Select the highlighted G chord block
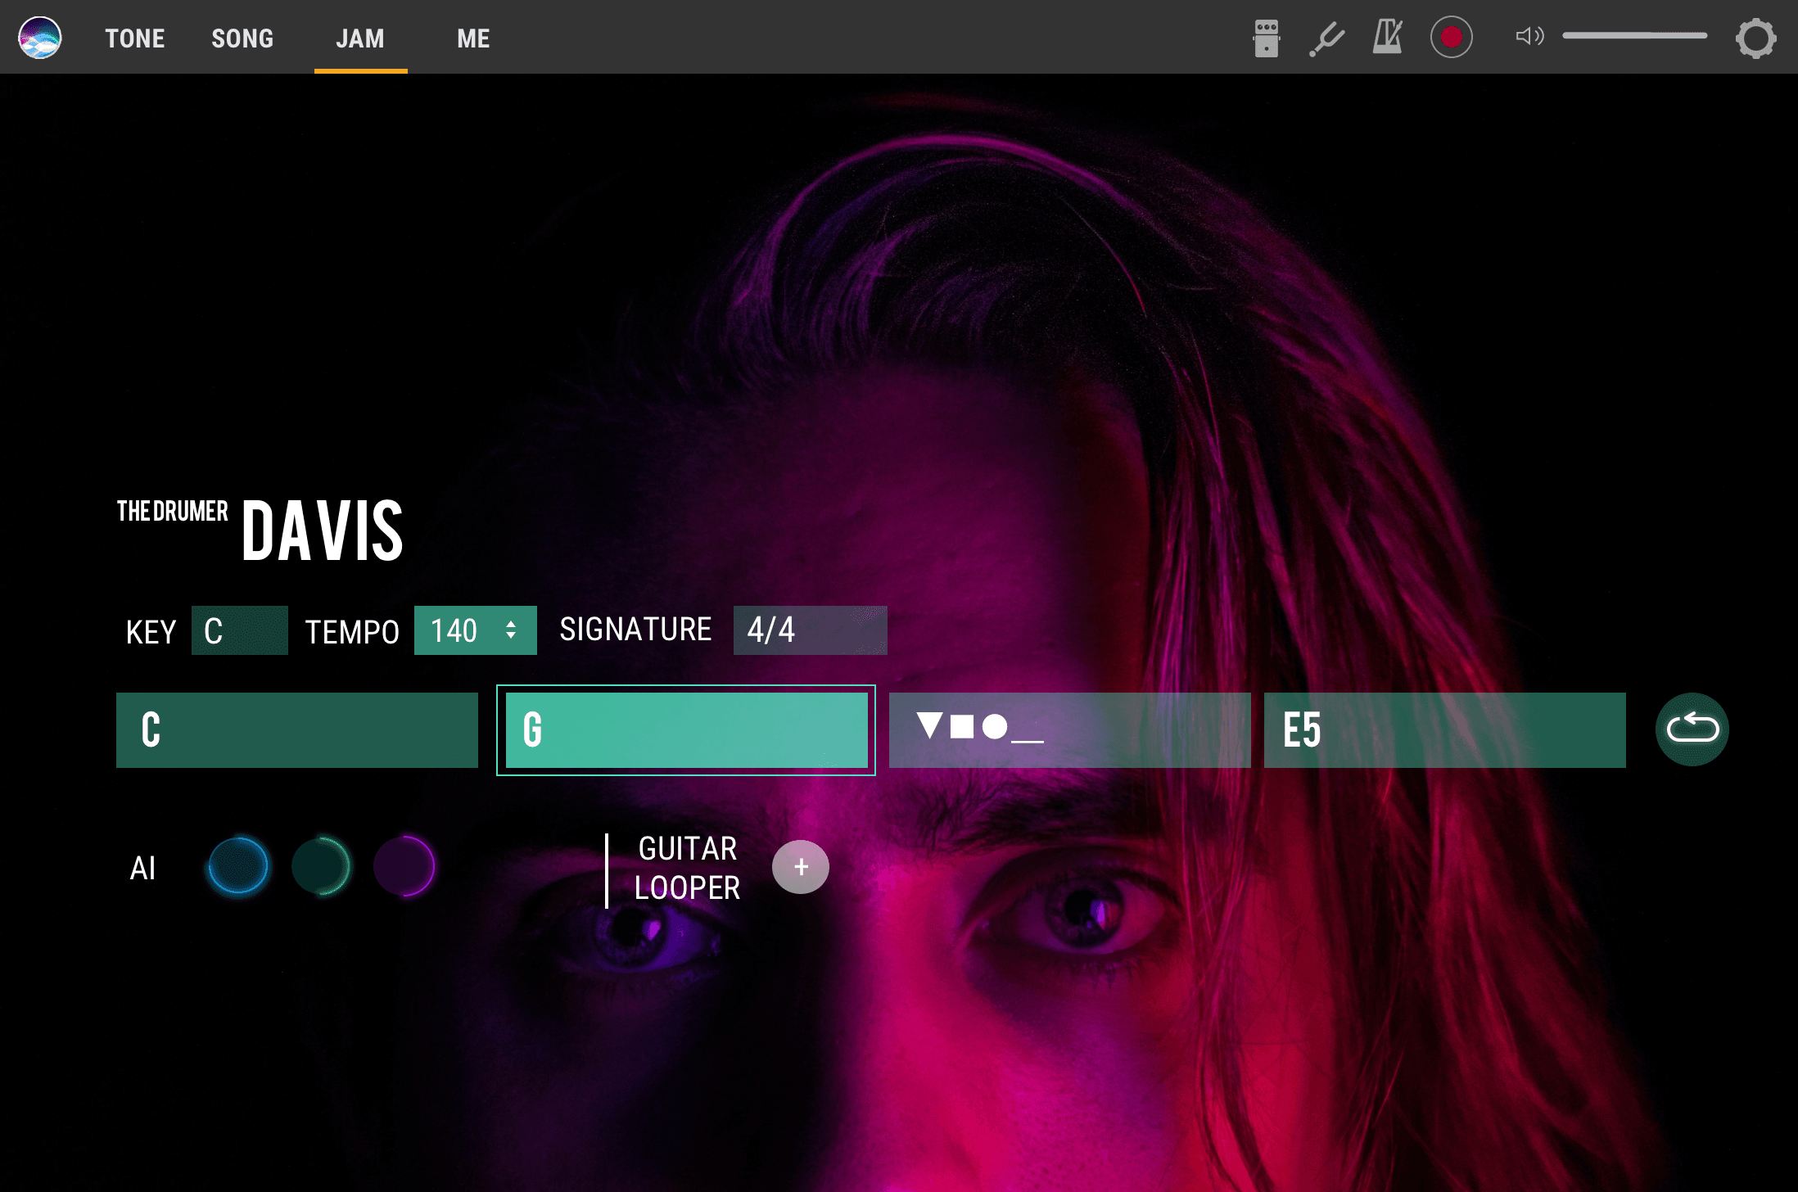The image size is (1798, 1192). click(x=686, y=730)
